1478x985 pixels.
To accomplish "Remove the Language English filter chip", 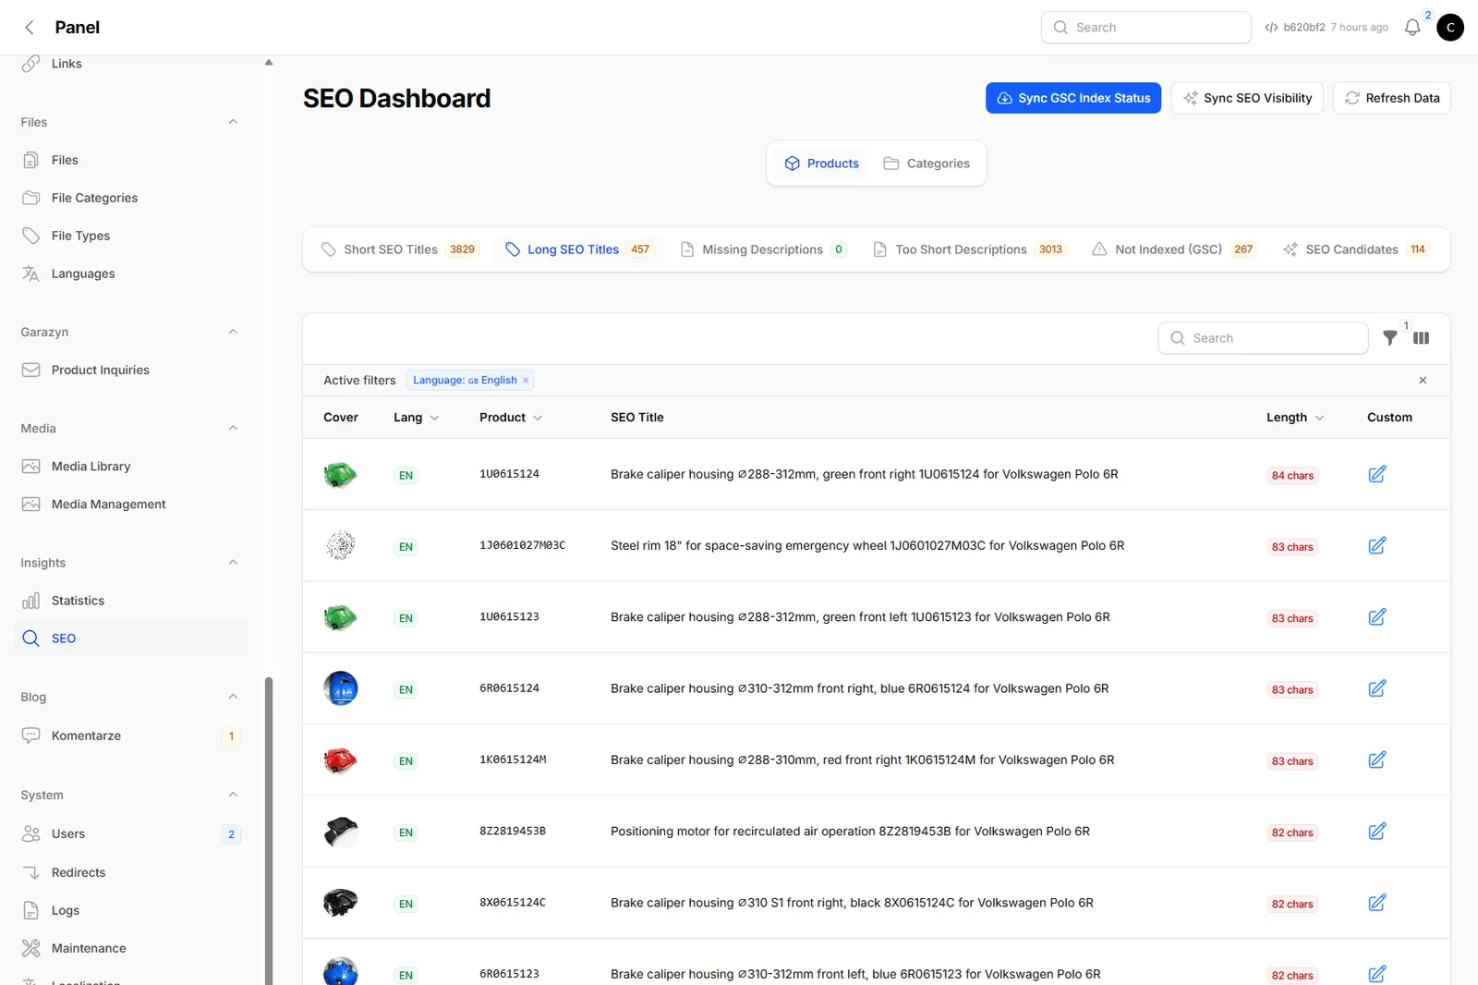I will coord(526,381).
